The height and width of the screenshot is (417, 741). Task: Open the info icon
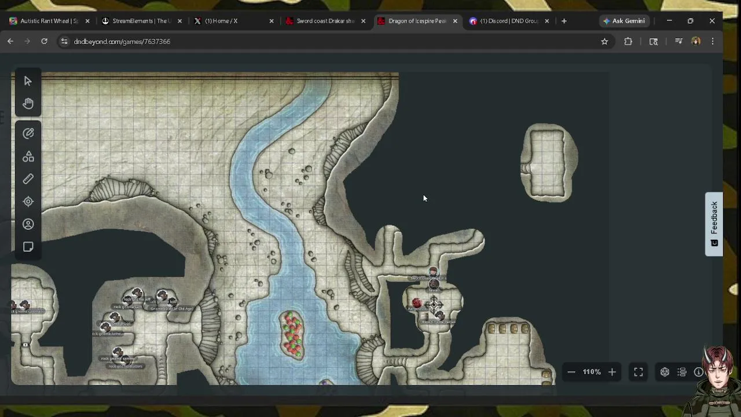coord(699,372)
